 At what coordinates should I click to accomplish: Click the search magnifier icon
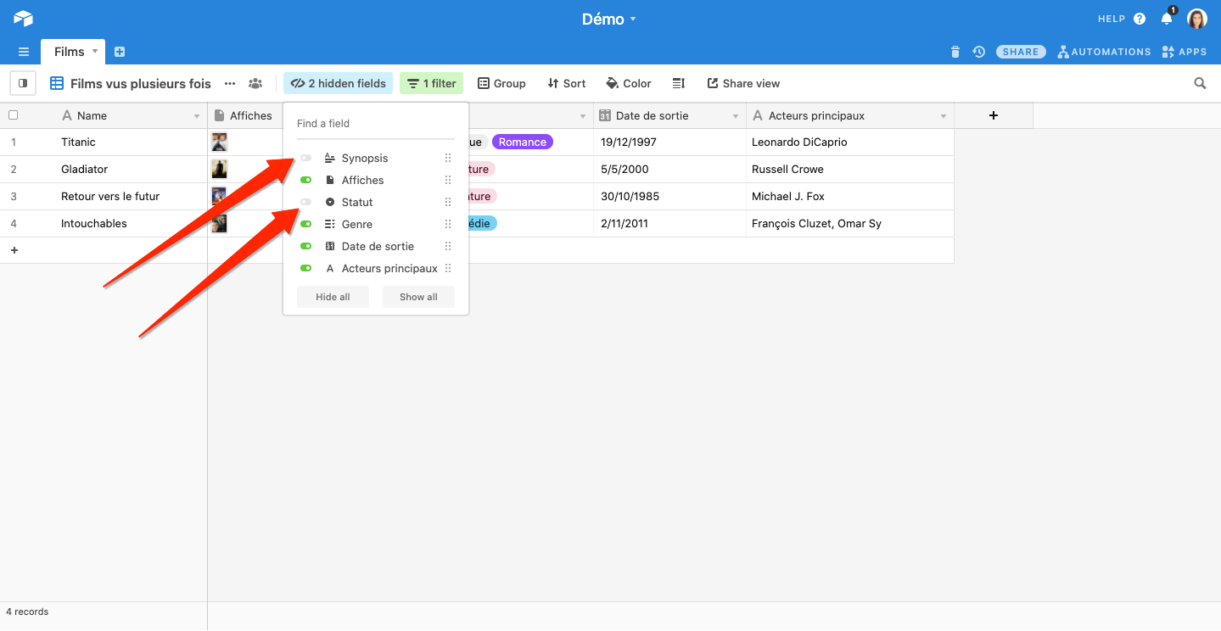point(1200,83)
